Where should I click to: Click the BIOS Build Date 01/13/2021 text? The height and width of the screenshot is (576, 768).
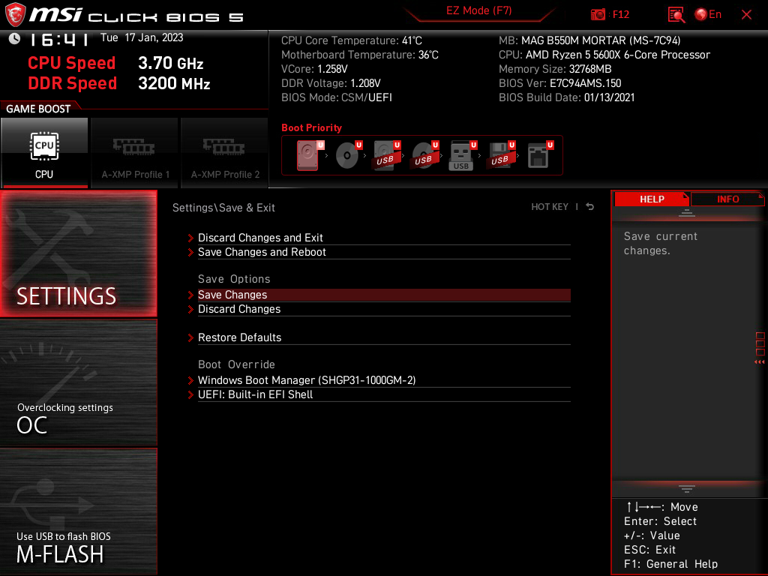[566, 97]
